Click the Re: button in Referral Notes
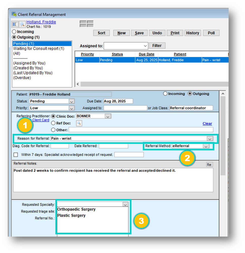245x253 pixels. coord(209,165)
